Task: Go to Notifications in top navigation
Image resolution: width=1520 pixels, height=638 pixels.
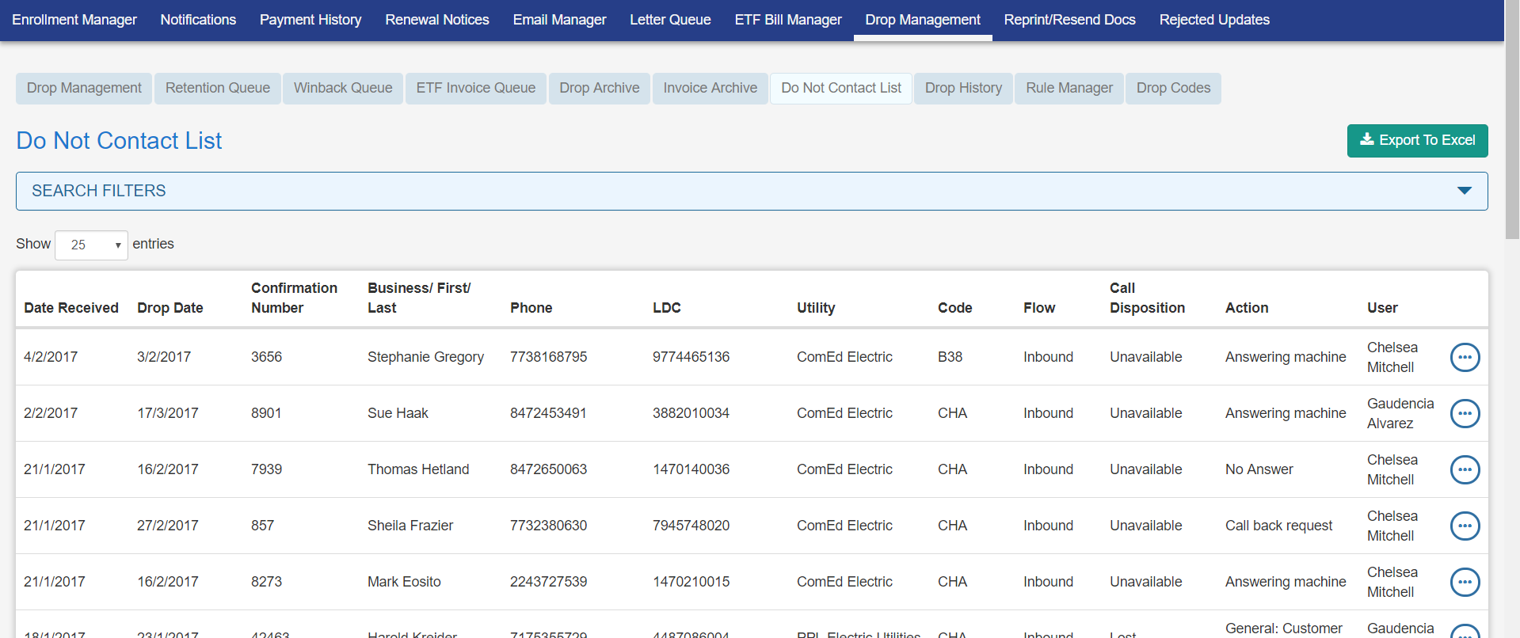Action: [198, 20]
